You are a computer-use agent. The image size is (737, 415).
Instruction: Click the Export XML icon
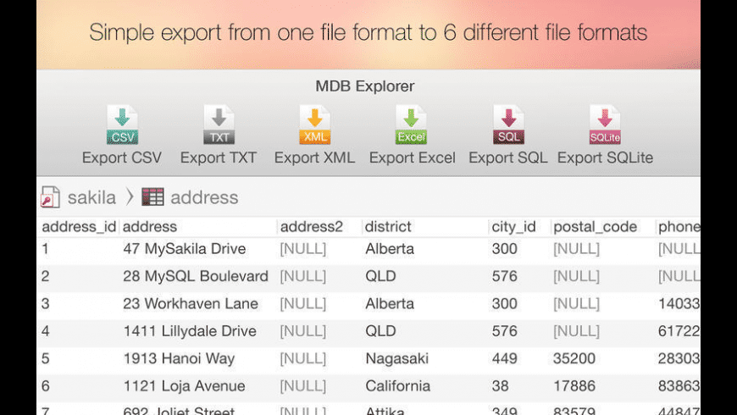coord(315,125)
